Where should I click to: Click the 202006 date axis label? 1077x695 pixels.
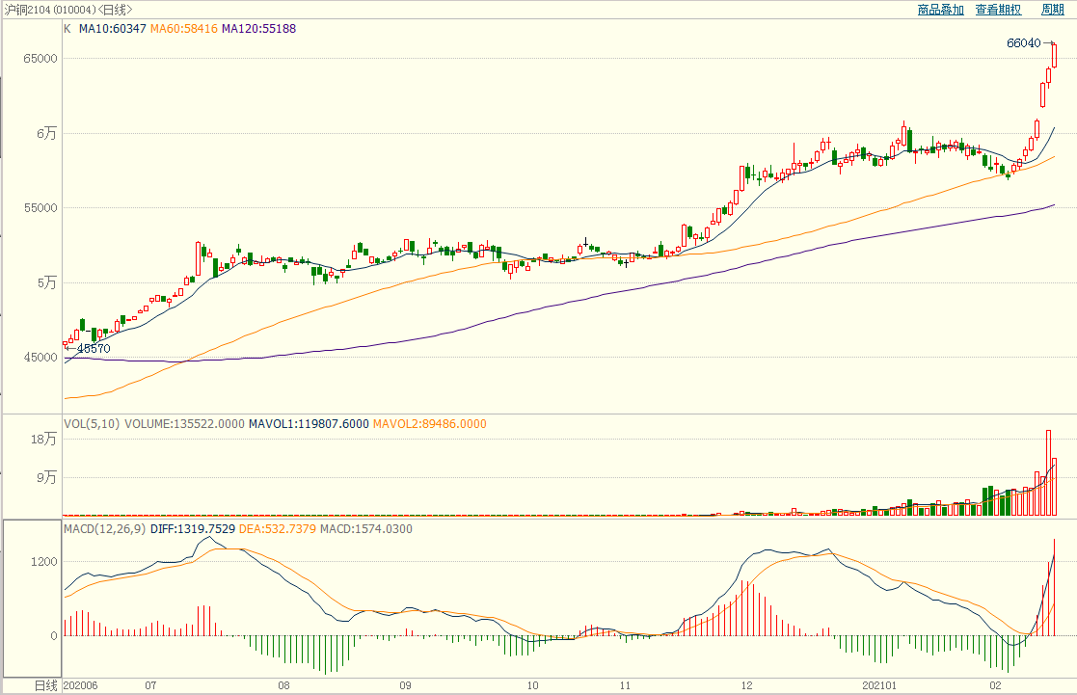[x=80, y=686]
